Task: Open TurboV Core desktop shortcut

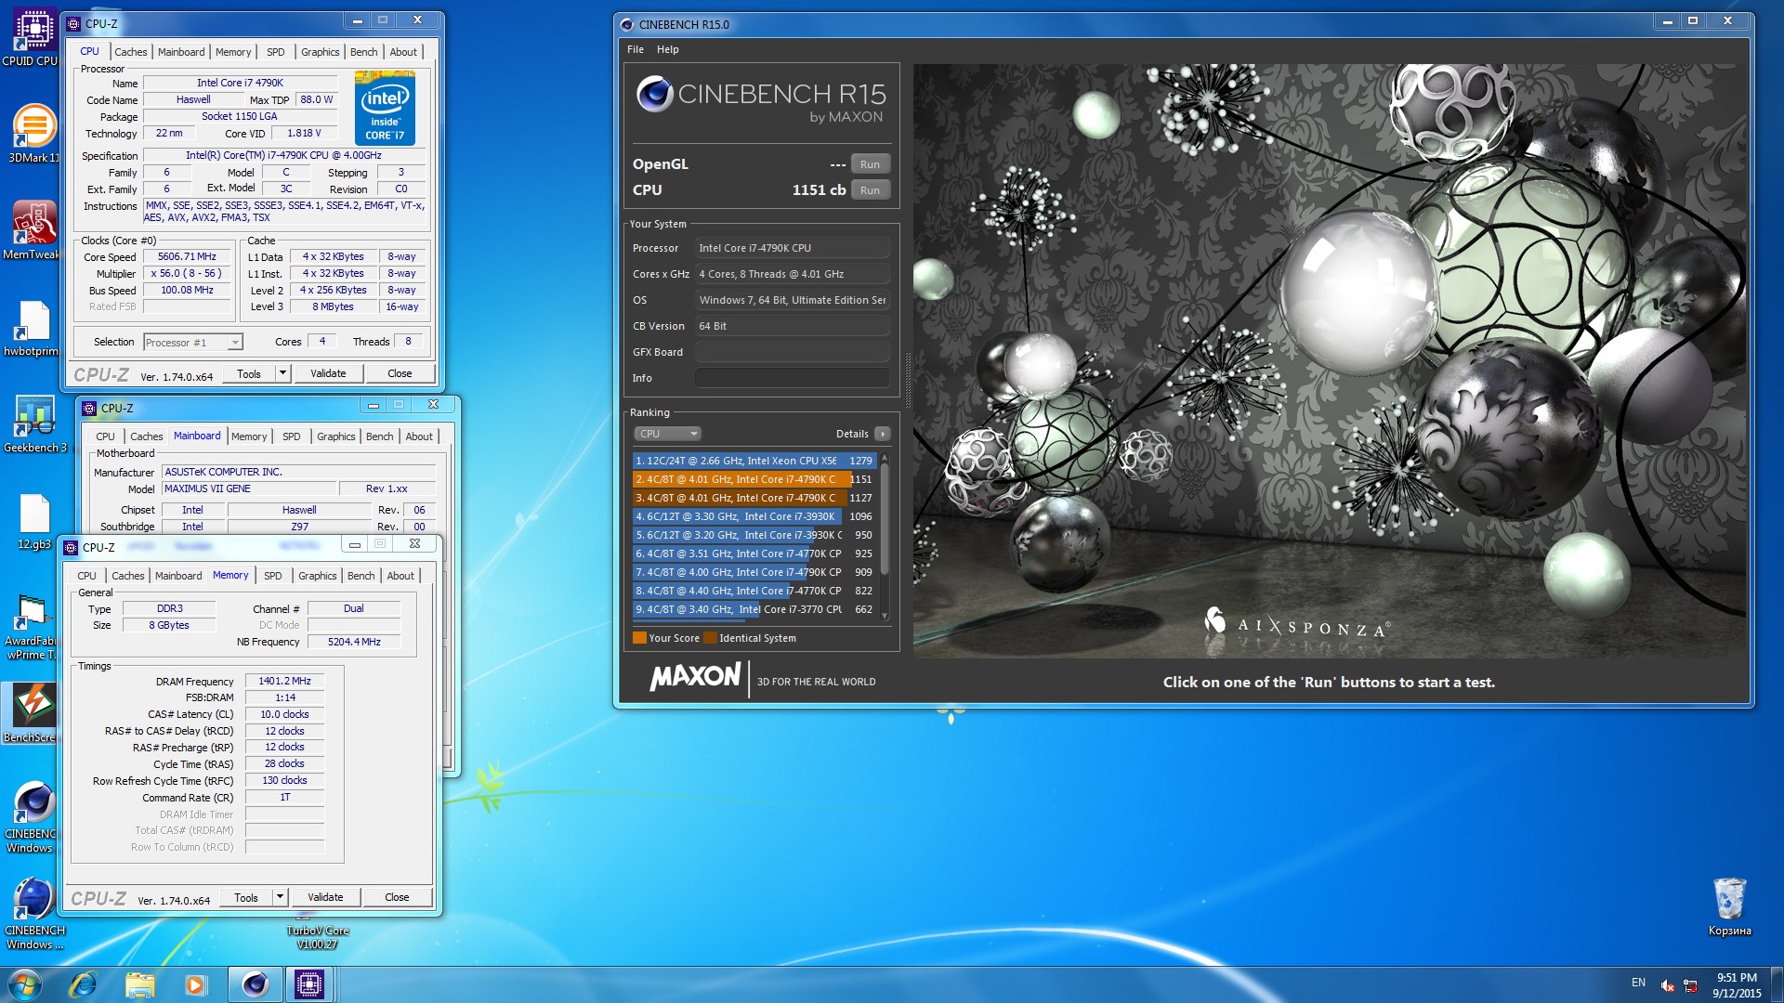Action: [318, 936]
